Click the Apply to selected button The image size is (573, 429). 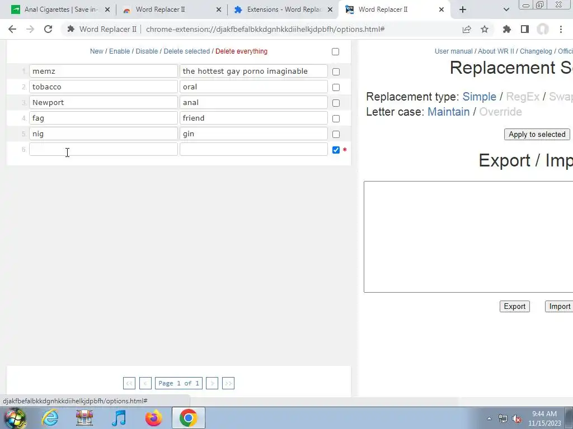537,134
